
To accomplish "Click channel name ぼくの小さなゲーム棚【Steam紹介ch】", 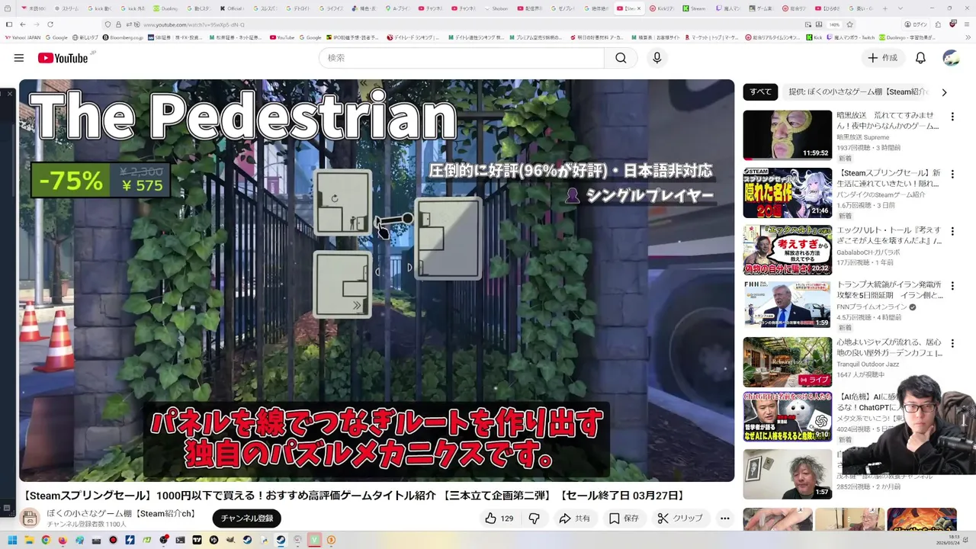I will click(x=121, y=514).
